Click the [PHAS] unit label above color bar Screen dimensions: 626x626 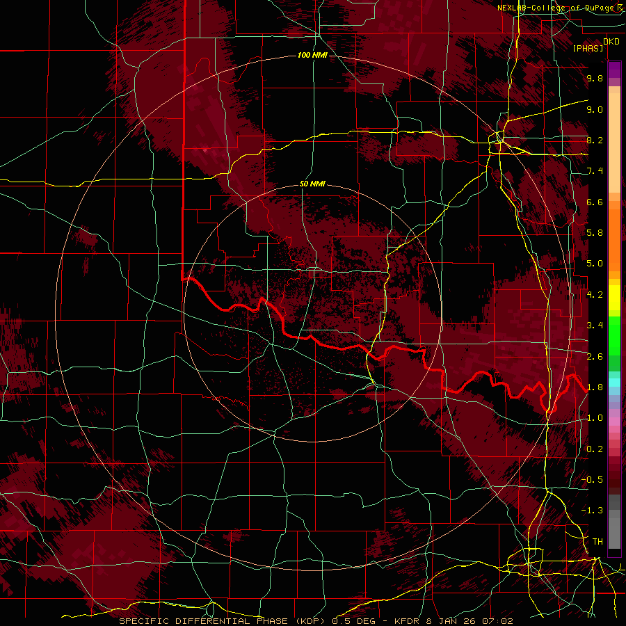click(x=588, y=49)
